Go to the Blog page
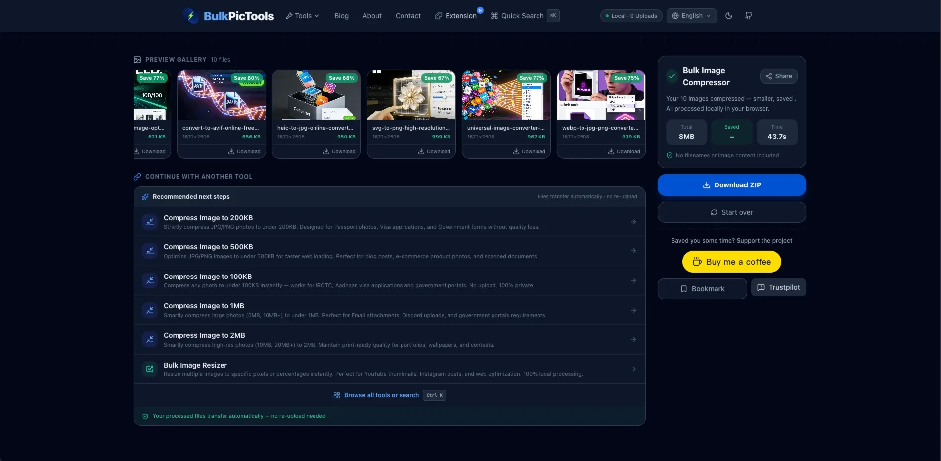 tap(341, 16)
